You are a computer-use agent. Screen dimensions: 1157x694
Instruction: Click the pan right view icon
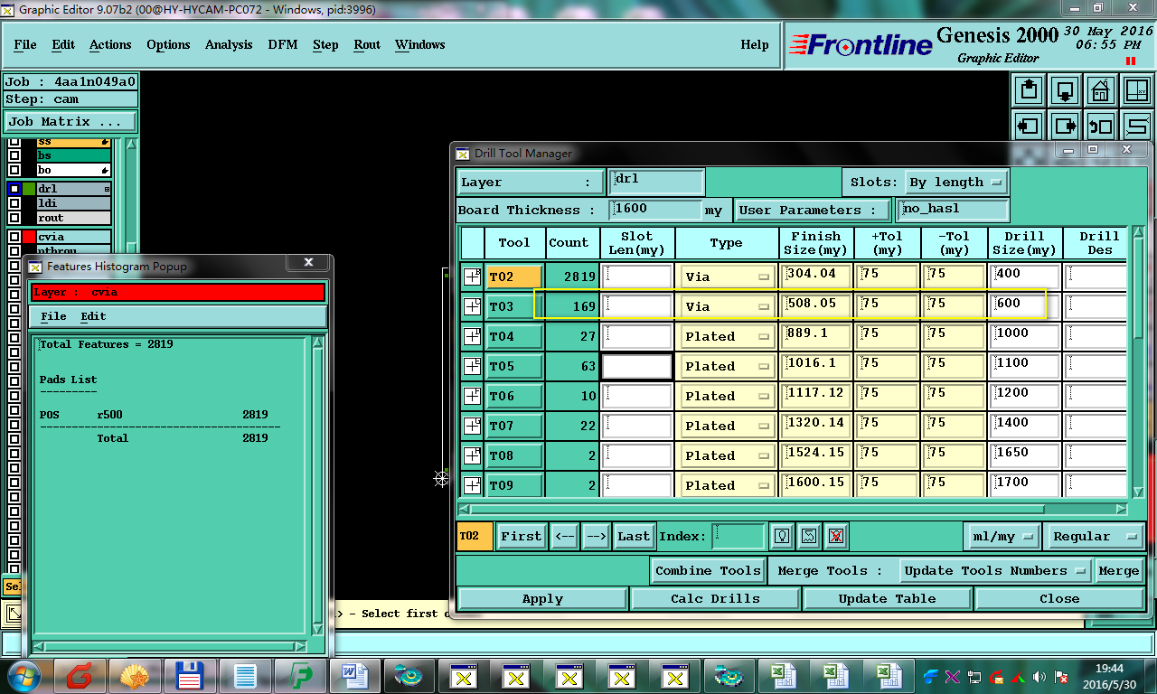[1065, 126]
